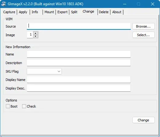The width and height of the screenshot is (160, 137).
Task: Go to the Info tab
Action: (x=35, y=12)
